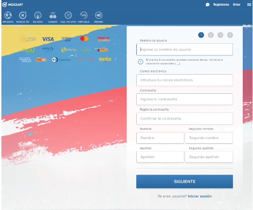Focus the Nombre de usuario field

(x=184, y=49)
